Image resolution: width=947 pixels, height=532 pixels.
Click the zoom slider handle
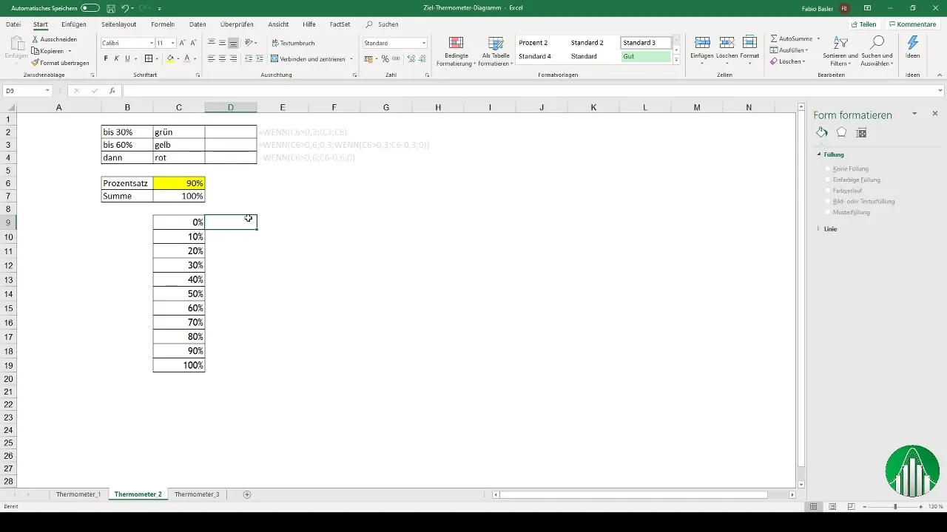895,507
